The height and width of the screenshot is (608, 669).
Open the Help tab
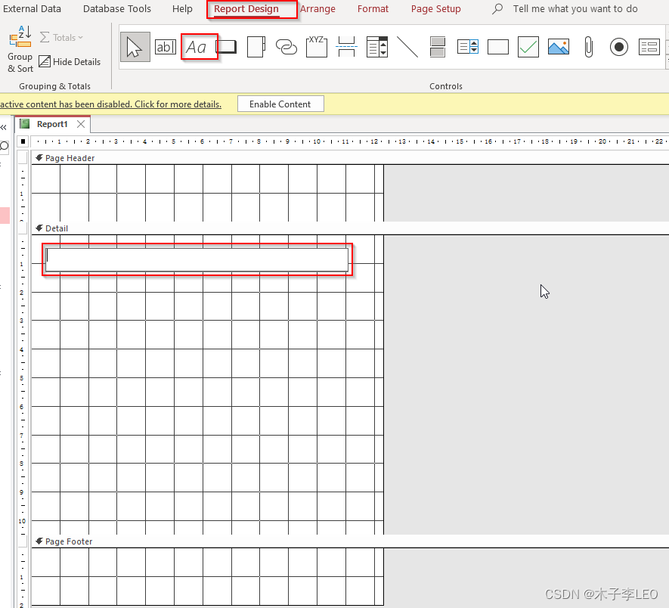[x=182, y=9]
